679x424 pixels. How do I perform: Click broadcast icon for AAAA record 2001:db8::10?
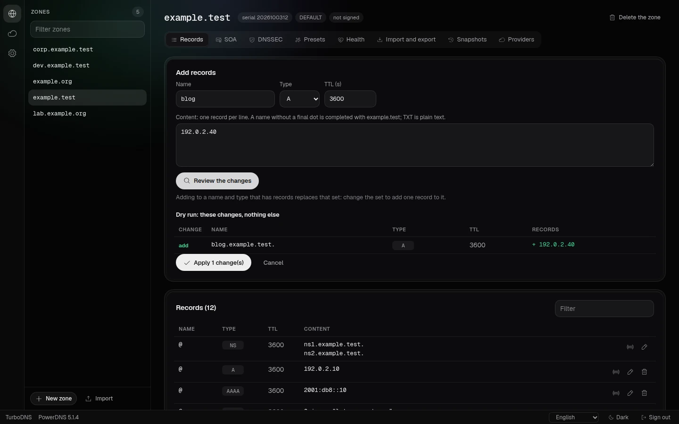(x=616, y=393)
